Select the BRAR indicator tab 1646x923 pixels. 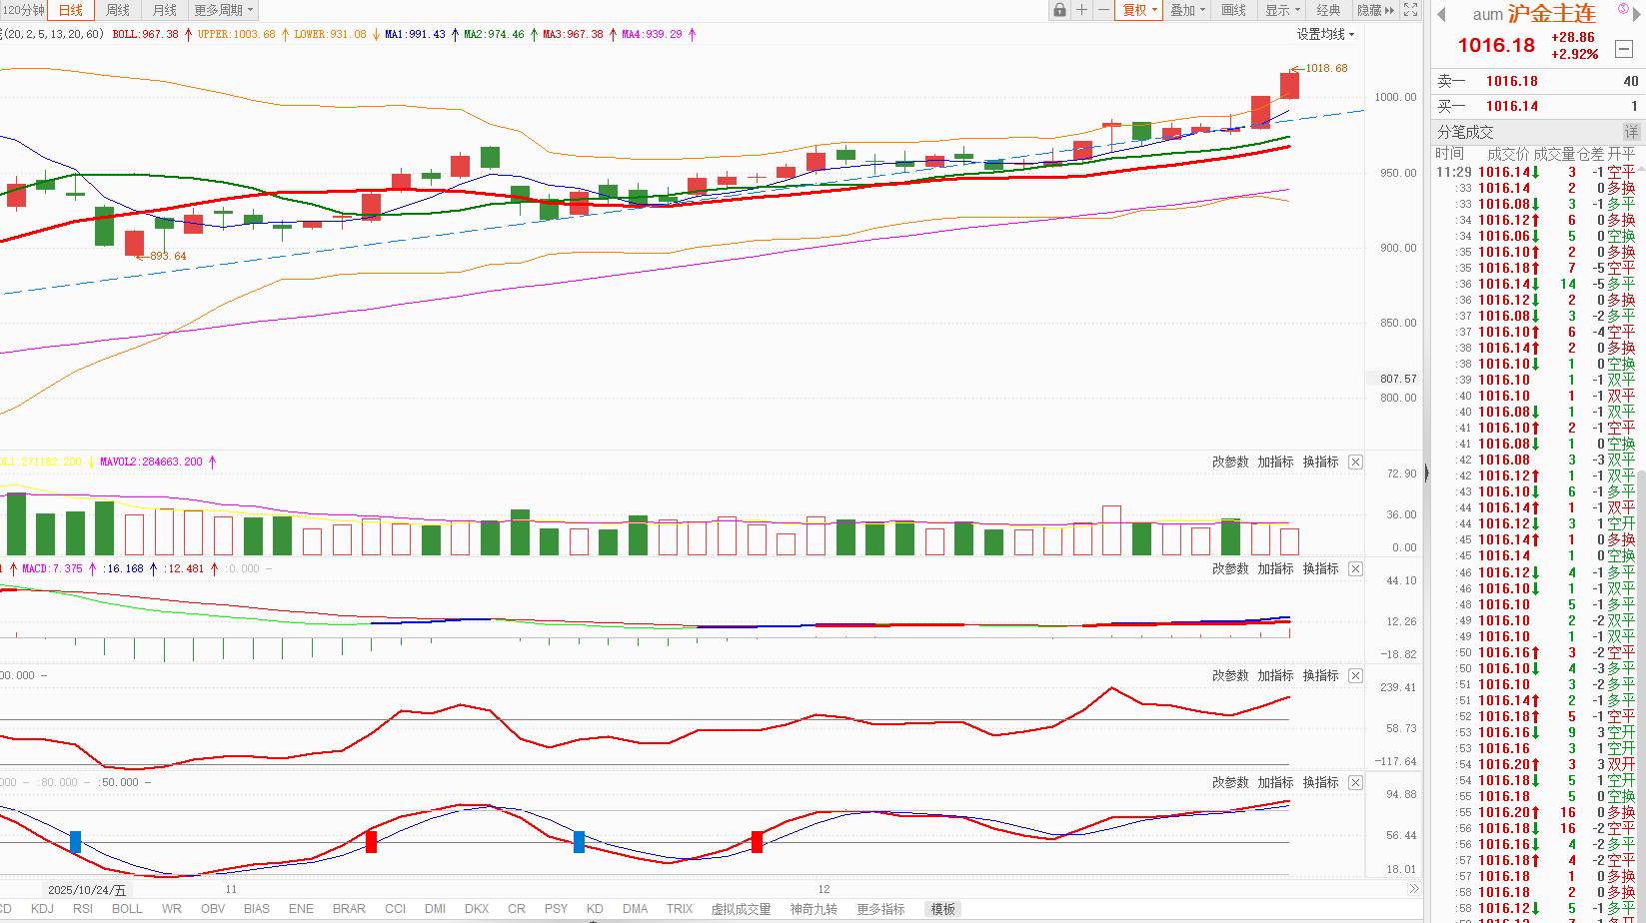click(349, 909)
